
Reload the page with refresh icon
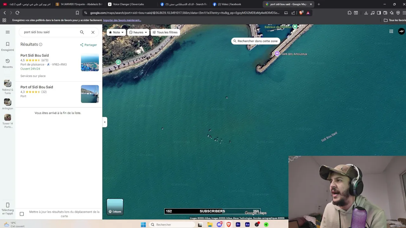point(17,13)
